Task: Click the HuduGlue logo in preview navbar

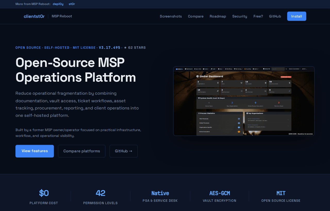Action: pyautogui.click(x=179, y=69)
